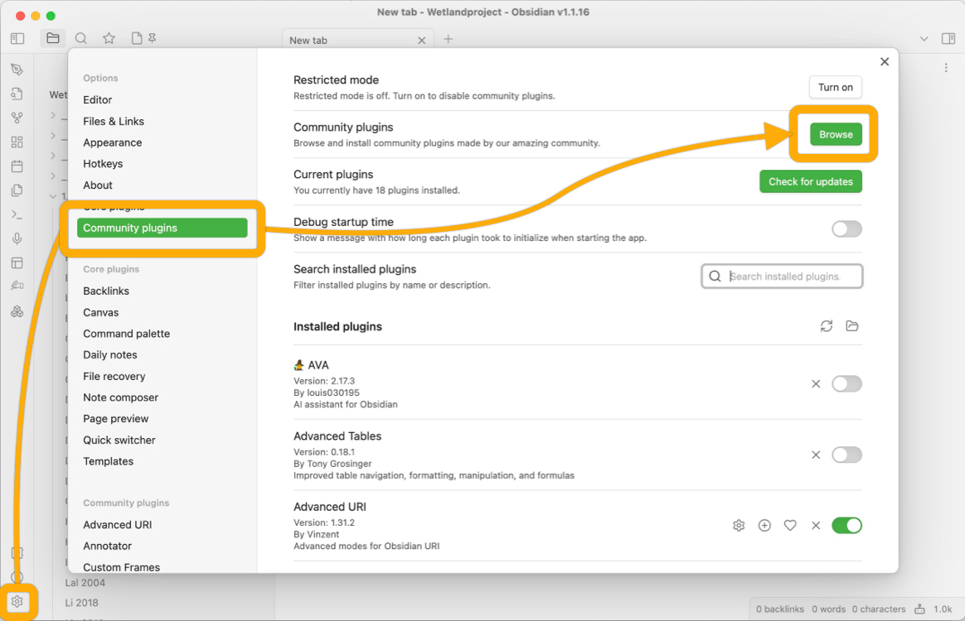Open Advanced URI plugin settings gear

click(739, 525)
